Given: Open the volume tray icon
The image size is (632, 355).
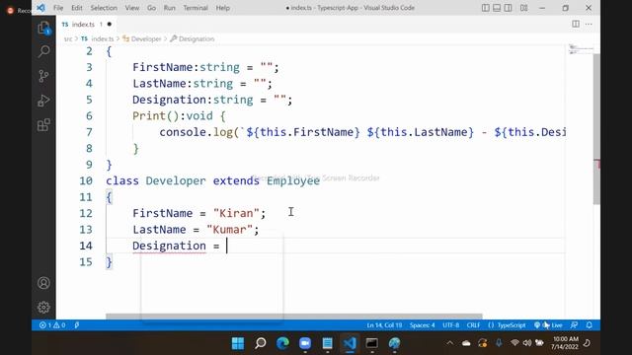Looking at the screenshot, I should click(x=526, y=343).
